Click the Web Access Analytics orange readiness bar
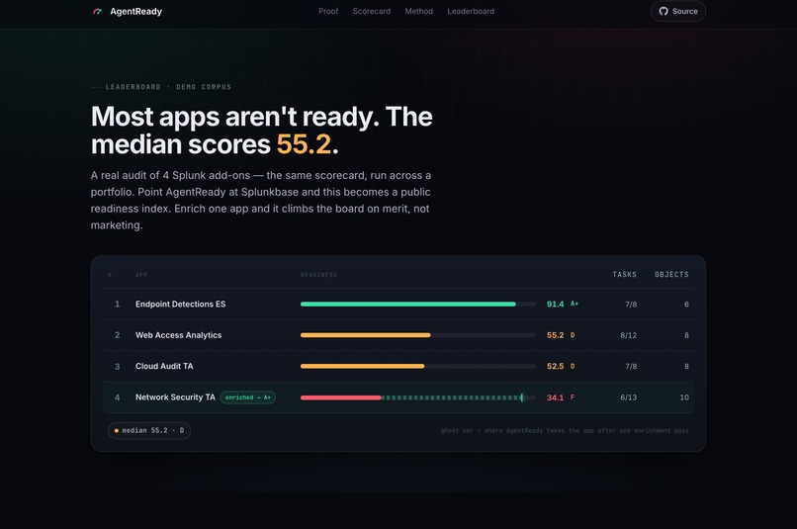 pos(366,335)
